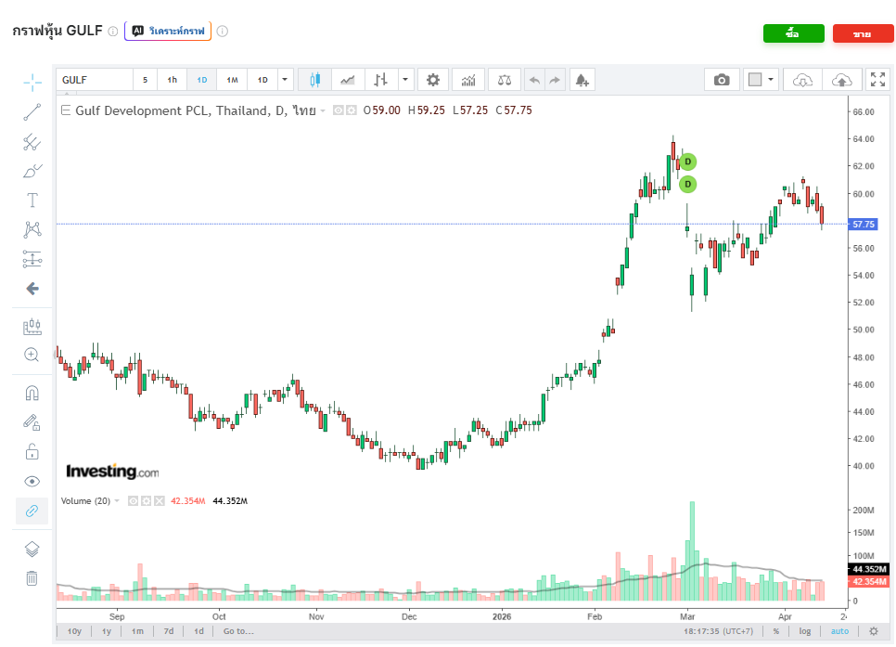
Task: Set the time range to 1d
Action: click(198, 631)
